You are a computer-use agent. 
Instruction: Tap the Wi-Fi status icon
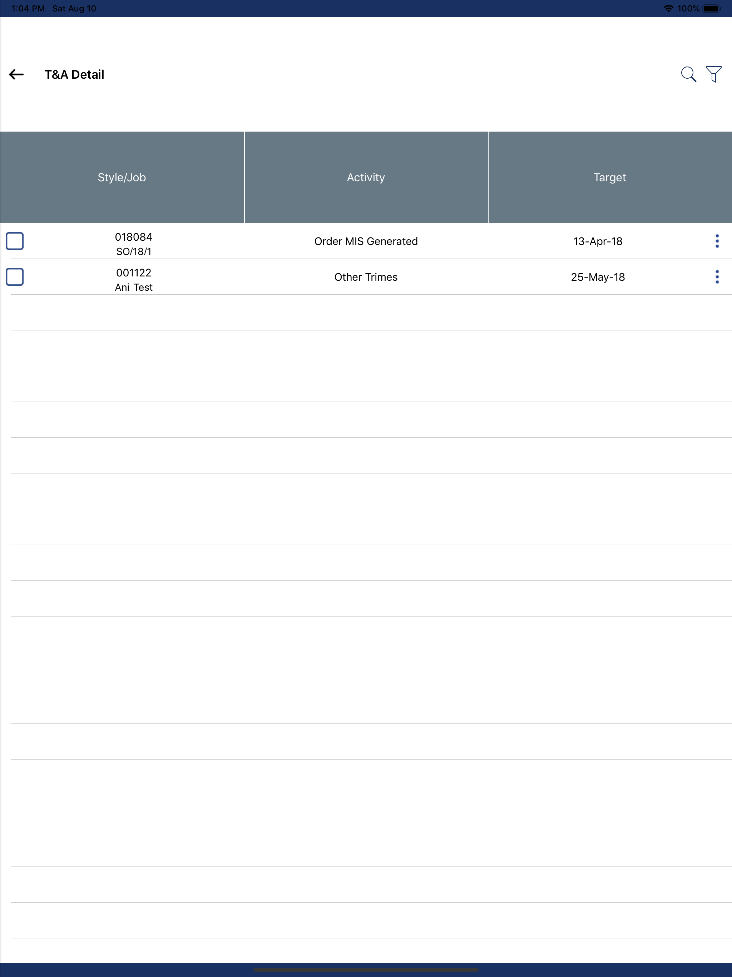(x=668, y=8)
